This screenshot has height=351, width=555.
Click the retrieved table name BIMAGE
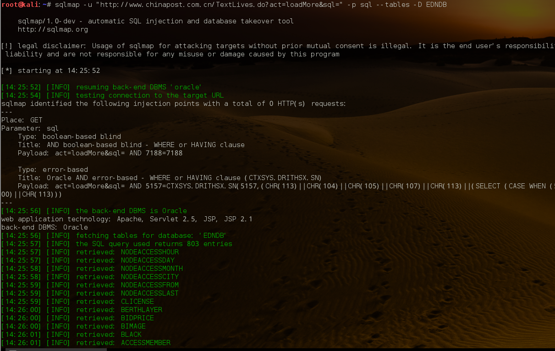[x=133, y=326]
